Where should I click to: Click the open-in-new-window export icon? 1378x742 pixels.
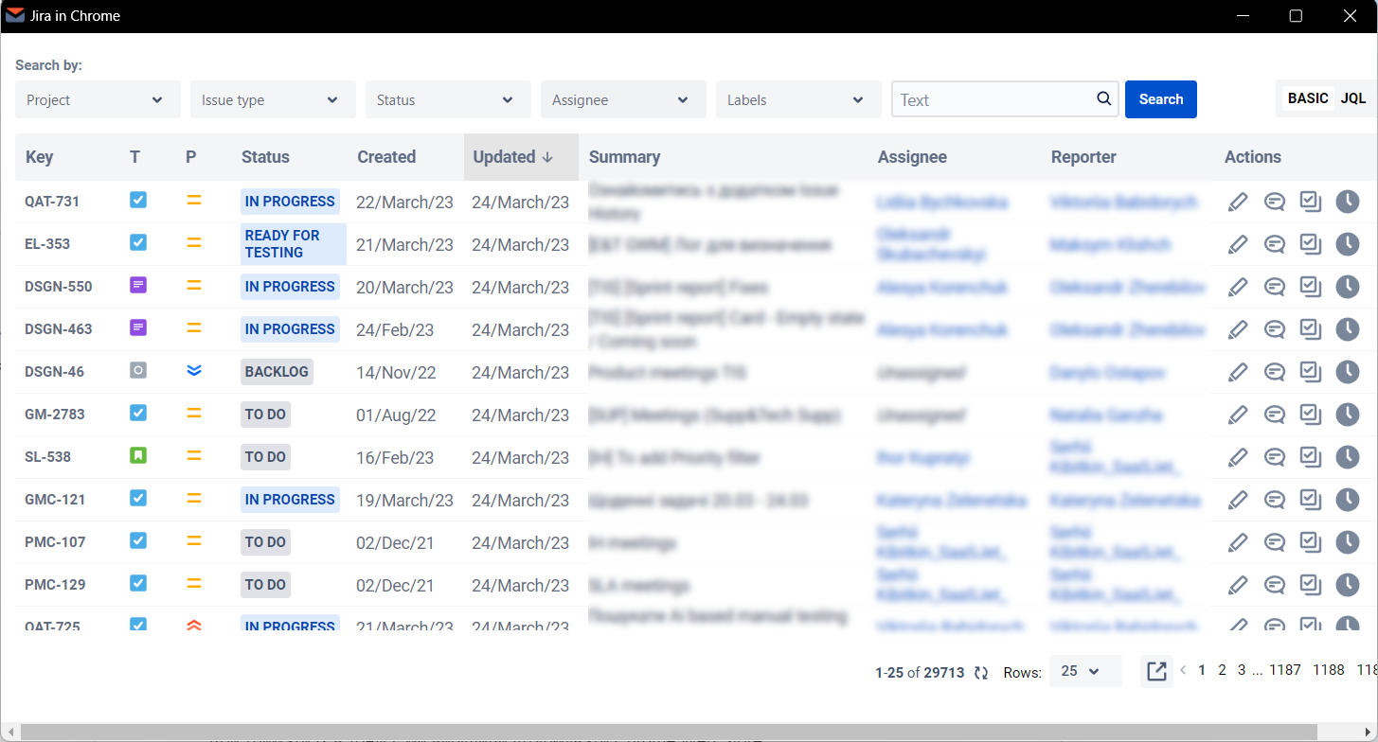(x=1156, y=671)
